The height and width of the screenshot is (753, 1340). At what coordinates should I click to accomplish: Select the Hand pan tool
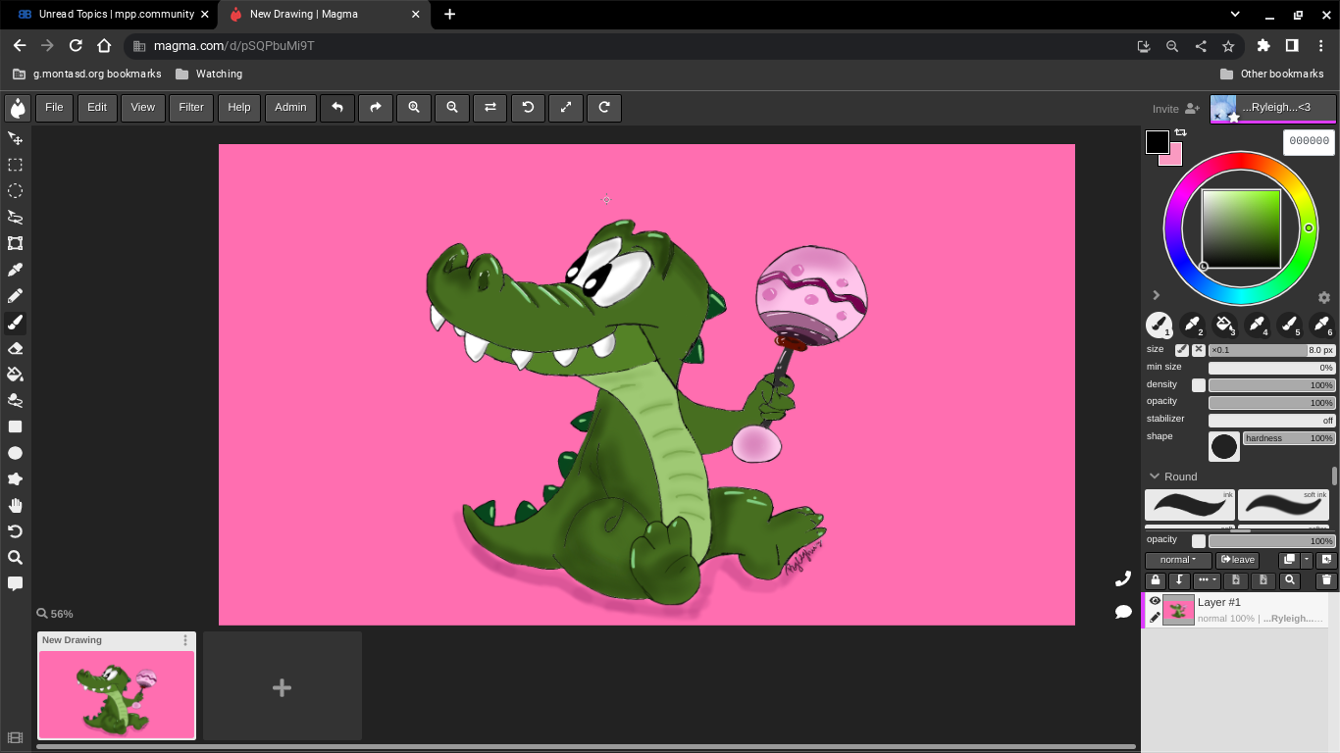coord(15,505)
